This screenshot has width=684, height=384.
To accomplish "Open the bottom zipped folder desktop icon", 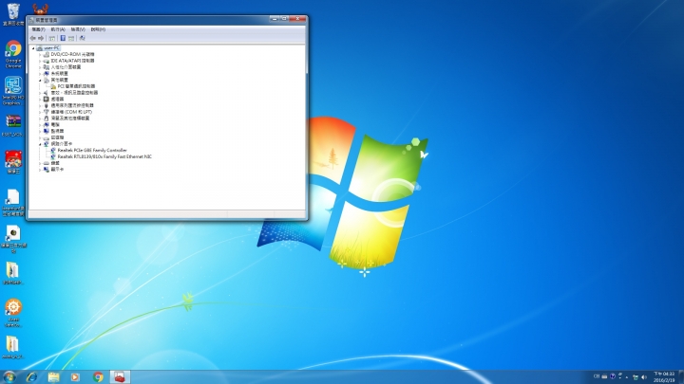I will coord(12,347).
